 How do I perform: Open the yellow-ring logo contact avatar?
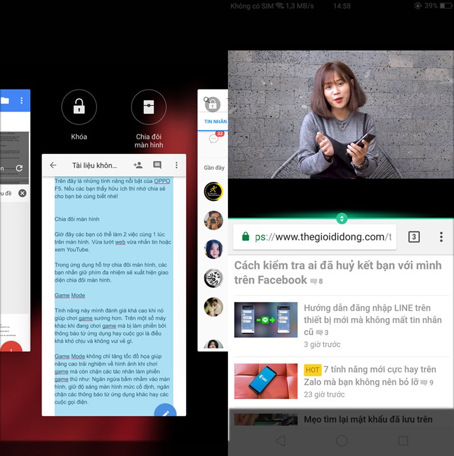pos(214,192)
